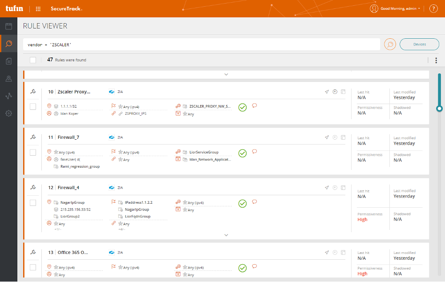
Task: Click the gavel icon on Firewall_4 rule
Action: [x=33, y=187]
